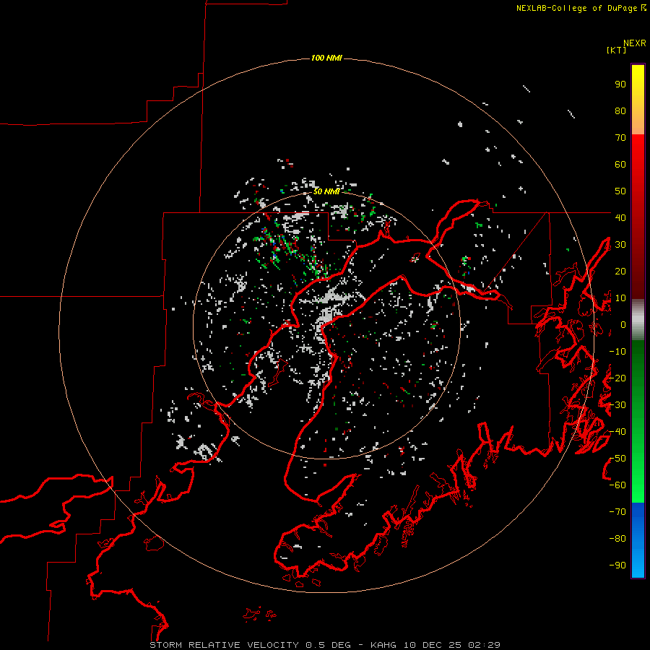
Task: Click the 50 NMI range ring label
Action: [326, 191]
